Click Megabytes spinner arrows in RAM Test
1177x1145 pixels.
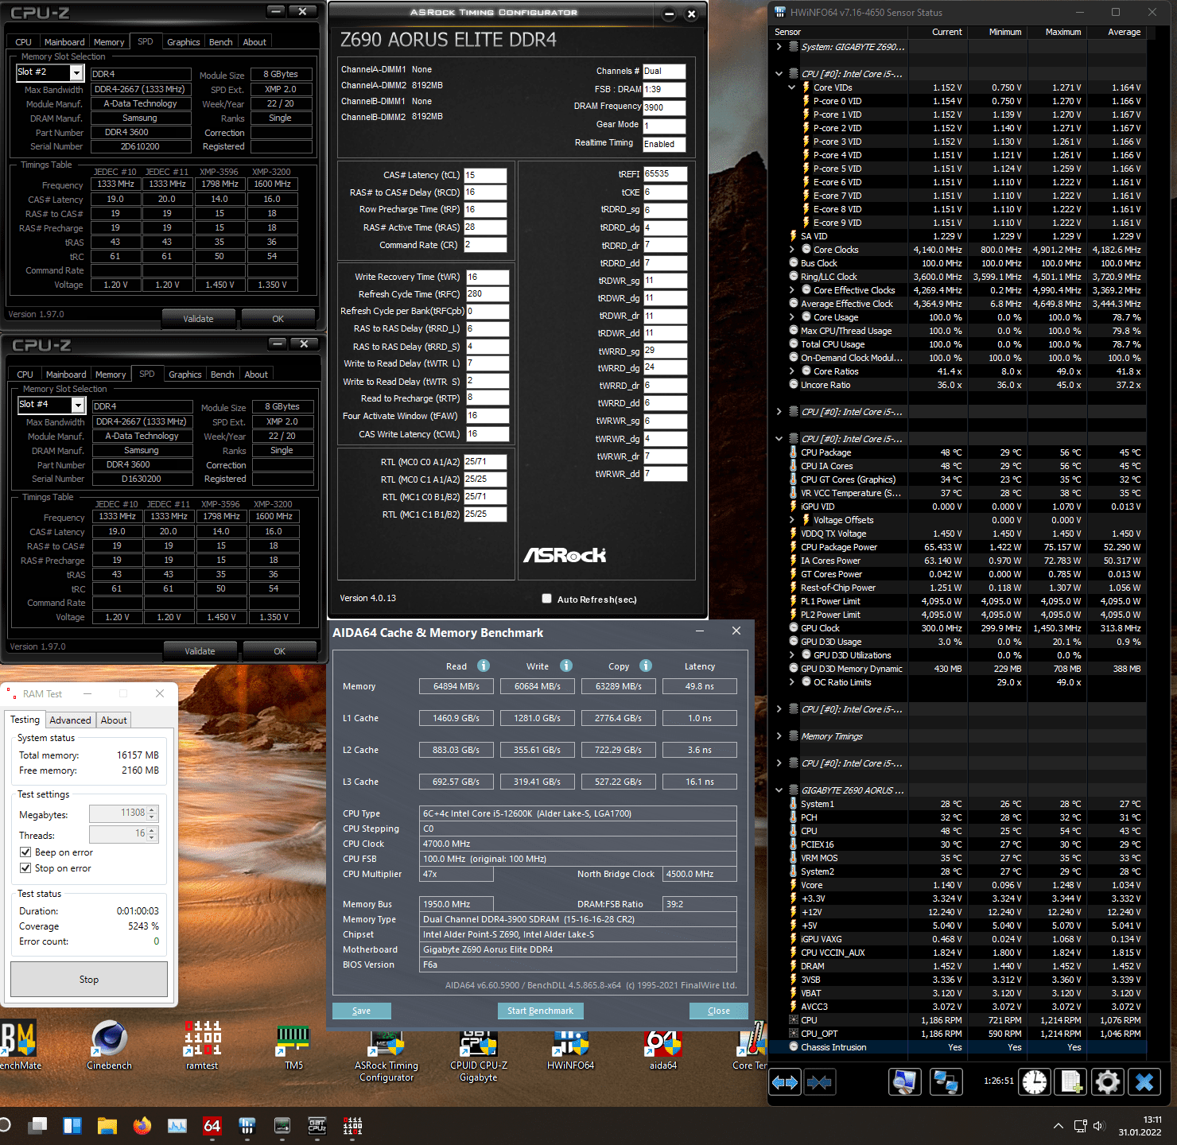(153, 813)
